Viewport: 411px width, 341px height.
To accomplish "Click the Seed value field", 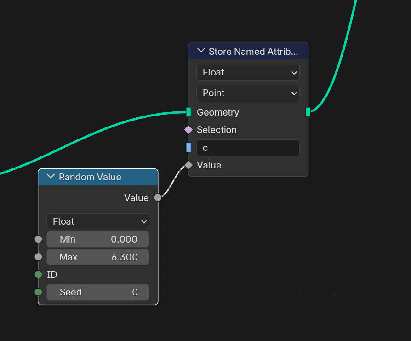I will pyautogui.click(x=98, y=292).
